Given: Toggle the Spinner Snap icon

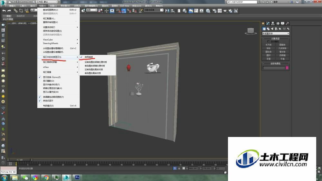Looking at the screenshot, I should point(135,11).
